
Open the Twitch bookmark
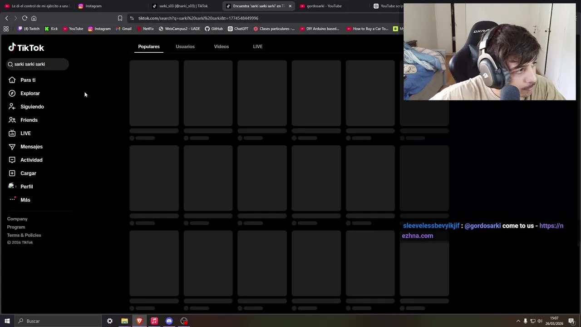coord(29,29)
